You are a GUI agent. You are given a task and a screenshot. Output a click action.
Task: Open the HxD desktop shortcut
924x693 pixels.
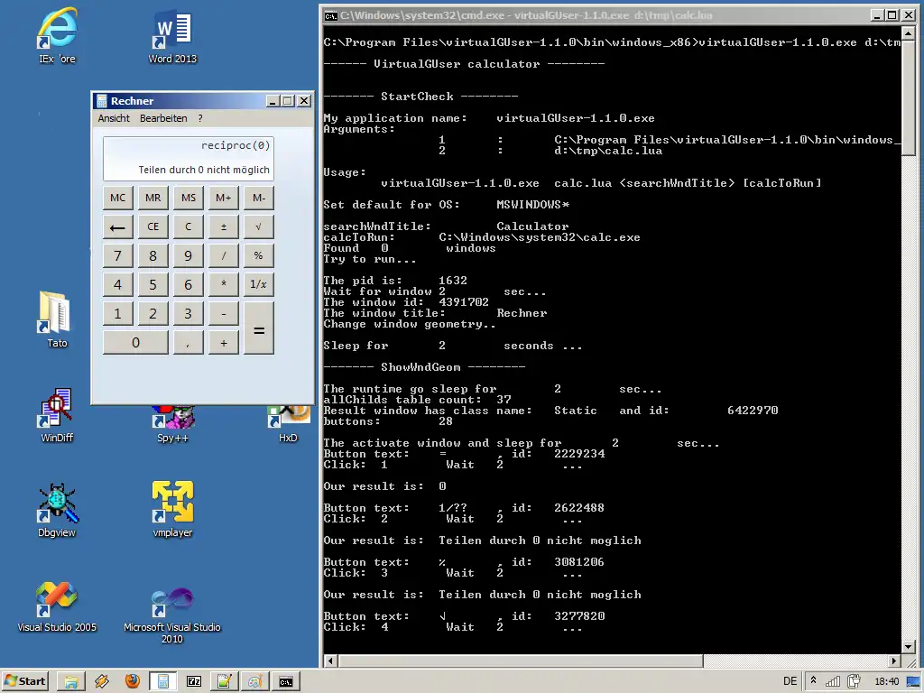click(288, 423)
